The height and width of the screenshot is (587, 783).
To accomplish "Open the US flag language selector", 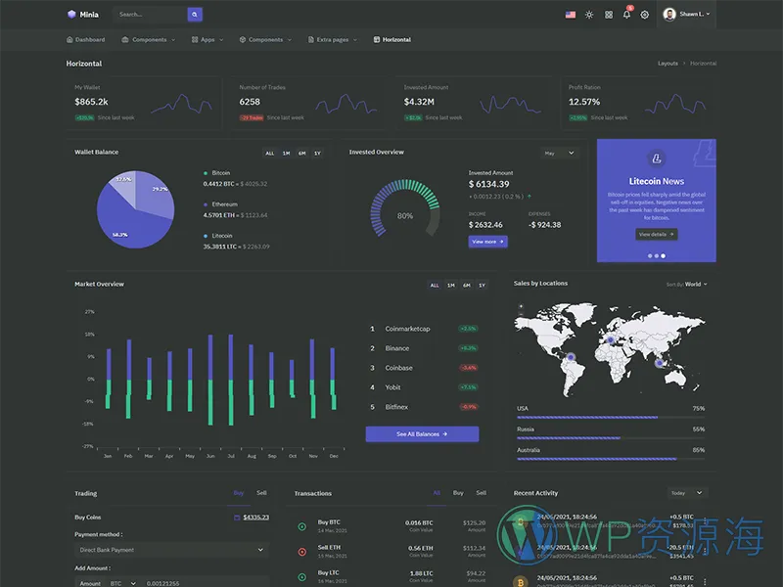I will pos(571,15).
